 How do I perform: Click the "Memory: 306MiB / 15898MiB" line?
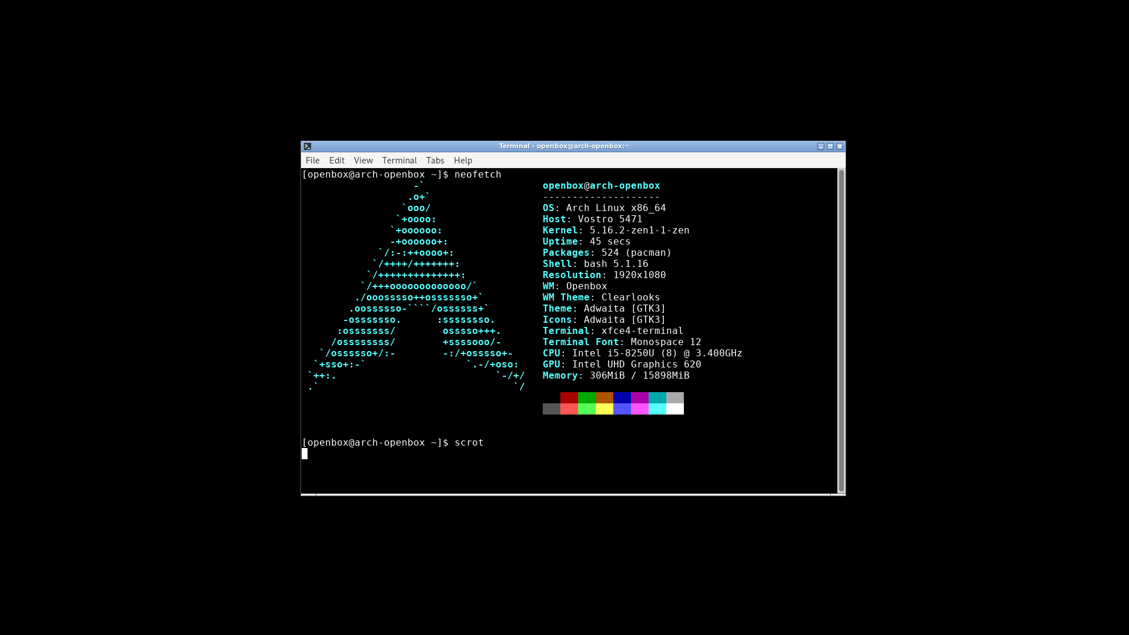(x=616, y=376)
